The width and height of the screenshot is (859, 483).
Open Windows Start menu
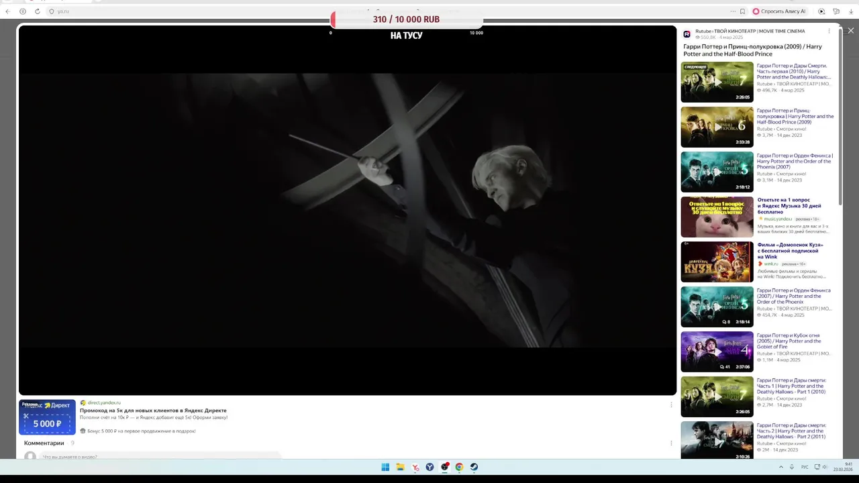coord(385,467)
